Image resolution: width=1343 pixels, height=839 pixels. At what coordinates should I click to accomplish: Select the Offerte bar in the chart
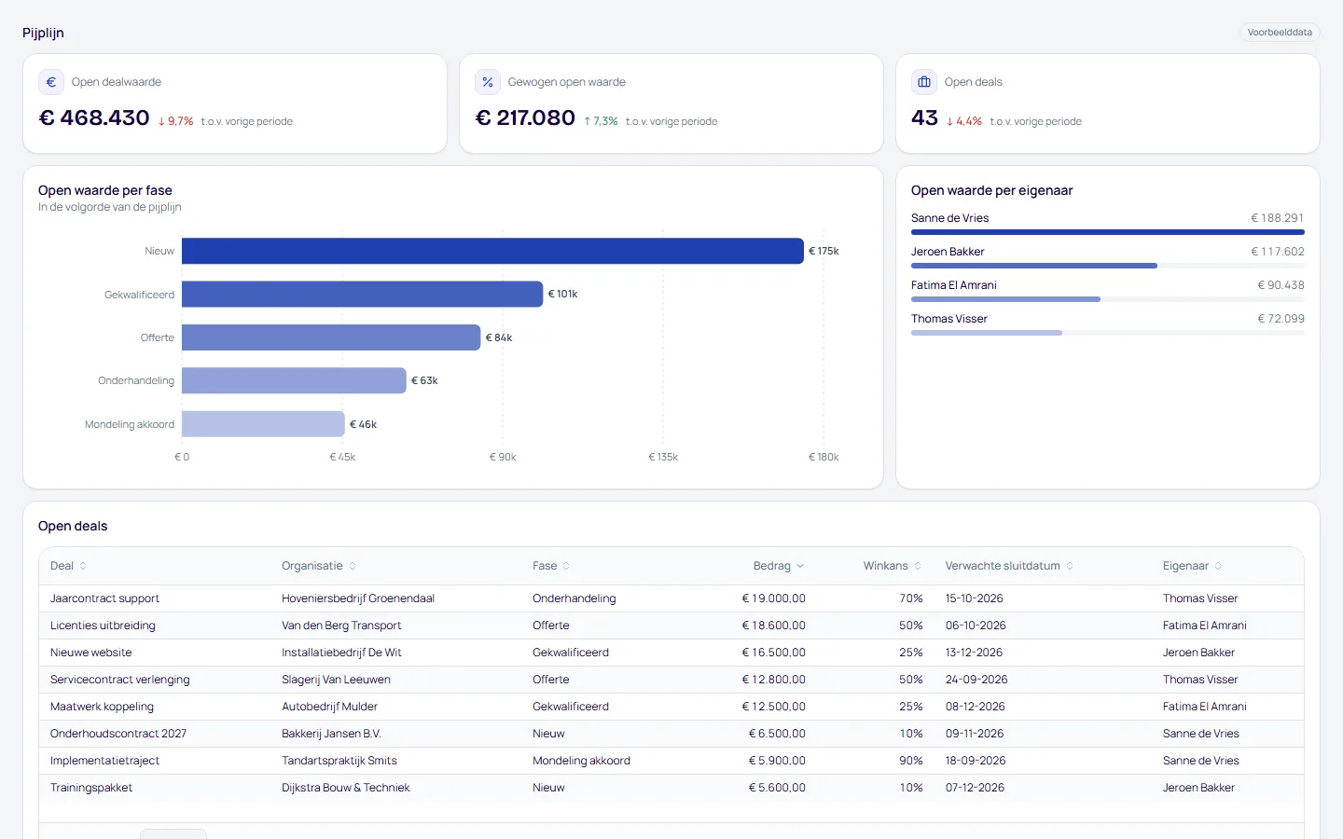pyautogui.click(x=331, y=337)
